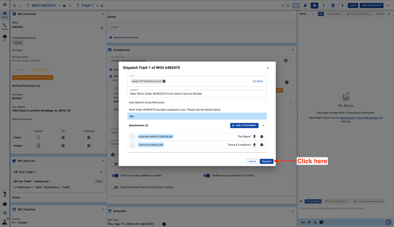Collapse the Attachments section
The image size is (394, 227).
click(x=263, y=125)
